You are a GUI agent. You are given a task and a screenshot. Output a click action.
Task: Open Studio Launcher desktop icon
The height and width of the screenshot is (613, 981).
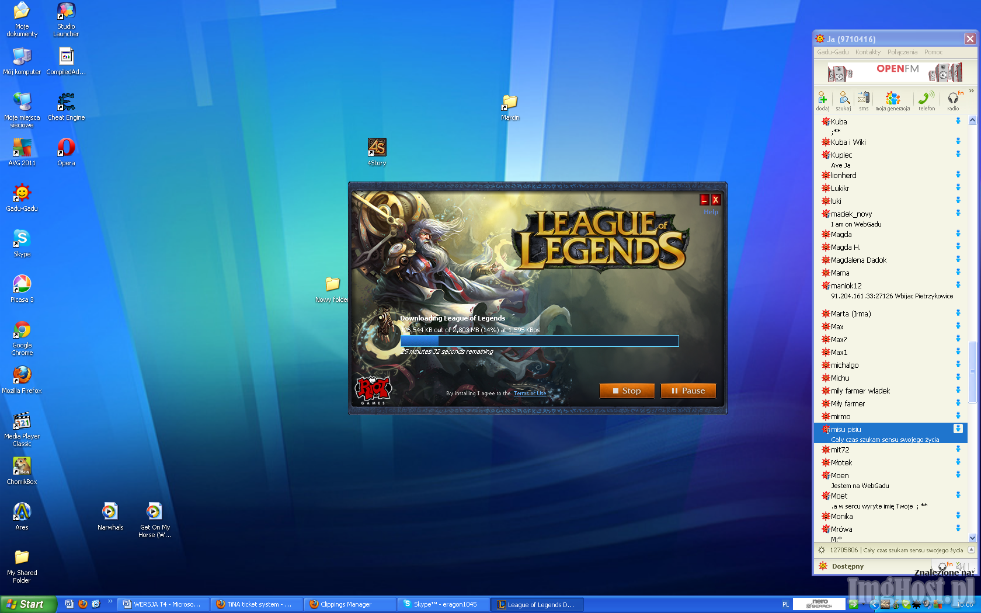click(66, 19)
